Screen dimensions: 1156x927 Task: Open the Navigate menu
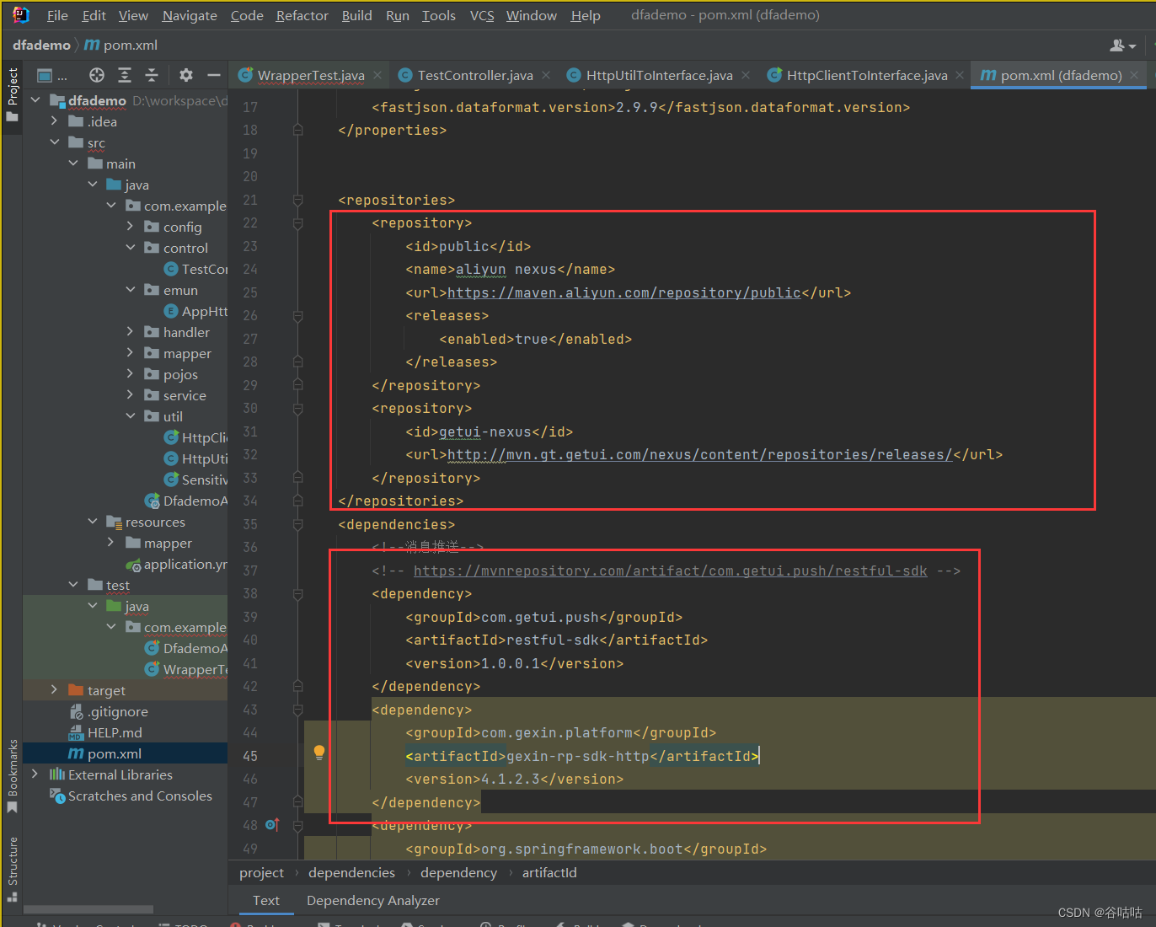point(190,15)
